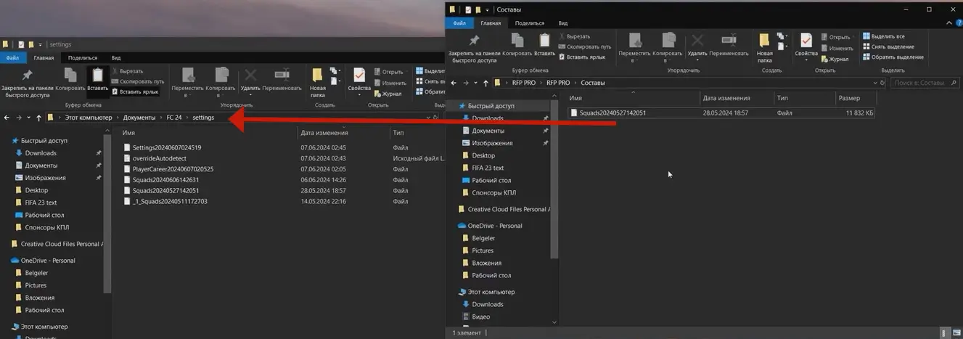Viewport: 963px width, 339px height.
Task: Switch to Вид tab in Составы window
Action: [563, 23]
